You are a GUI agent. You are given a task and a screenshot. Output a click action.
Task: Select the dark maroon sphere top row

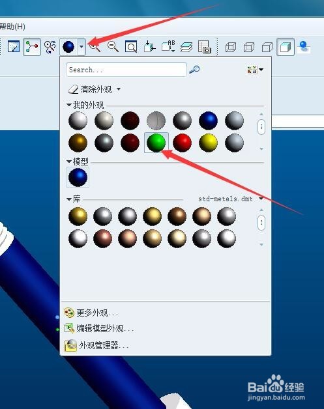130,120
